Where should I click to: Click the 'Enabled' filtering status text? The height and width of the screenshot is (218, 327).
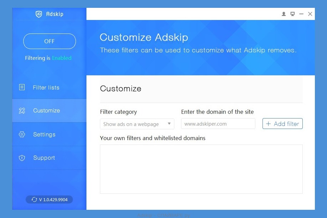click(x=62, y=58)
